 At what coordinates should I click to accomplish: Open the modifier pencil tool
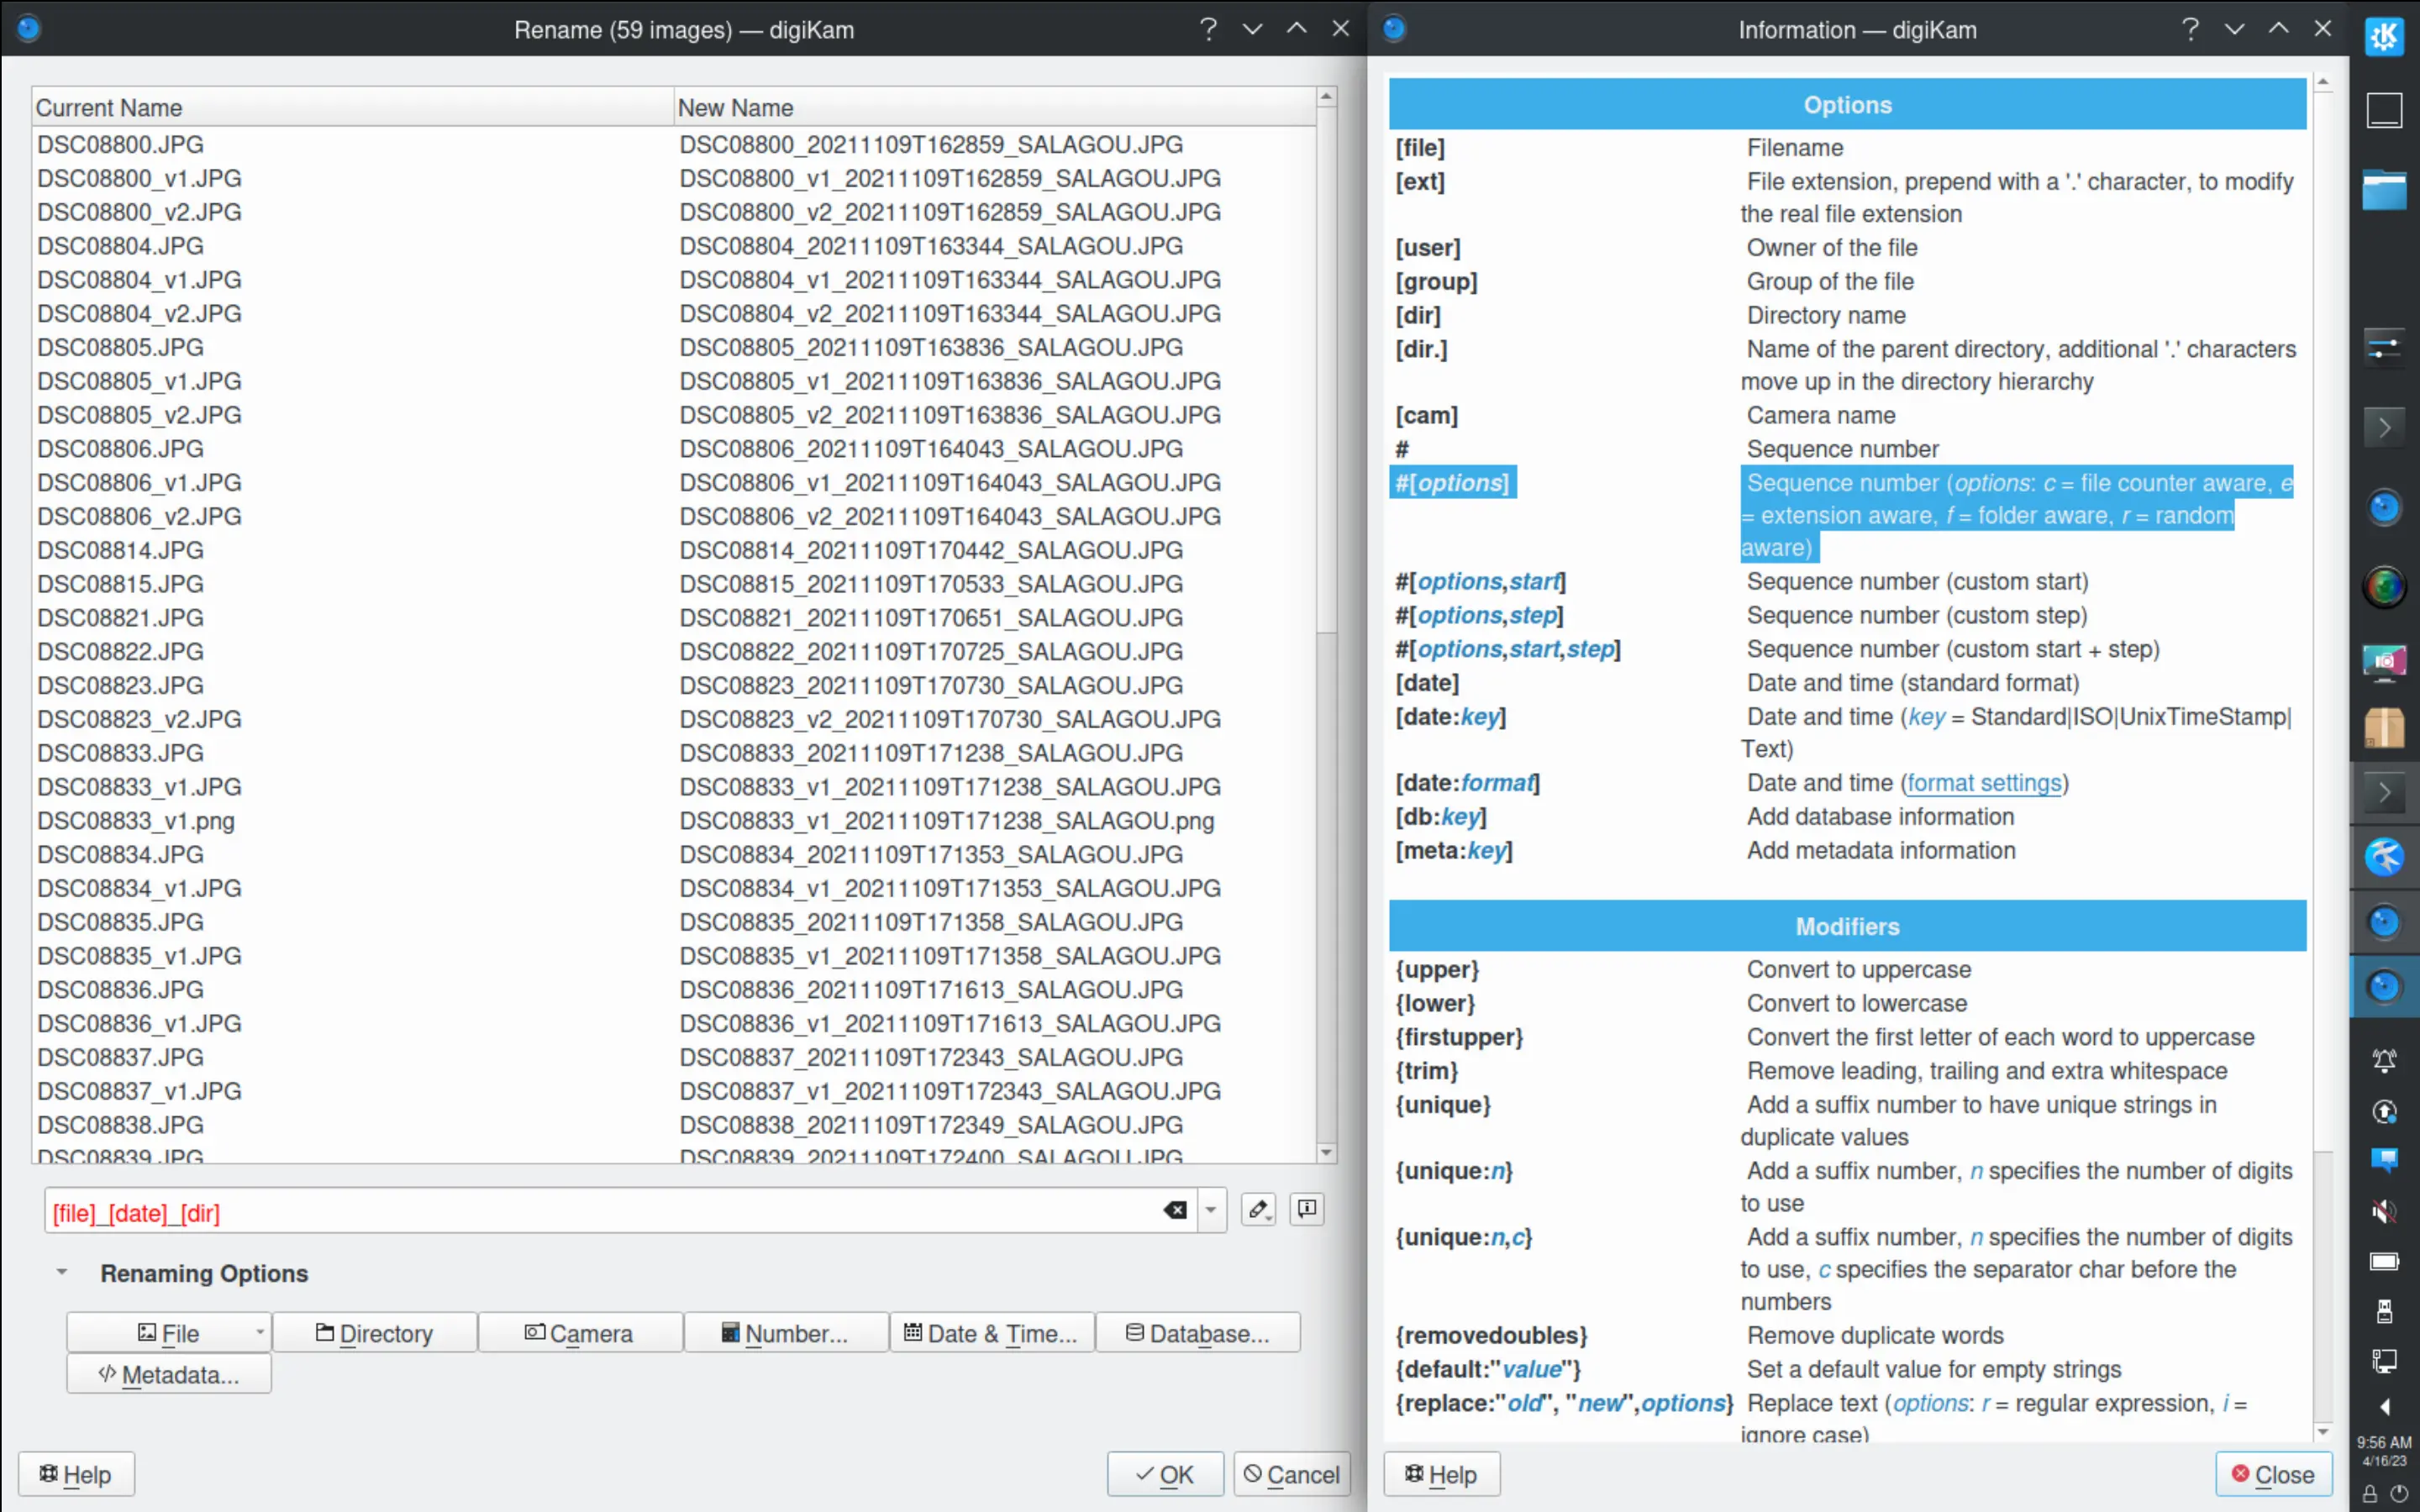pyautogui.click(x=1258, y=1209)
